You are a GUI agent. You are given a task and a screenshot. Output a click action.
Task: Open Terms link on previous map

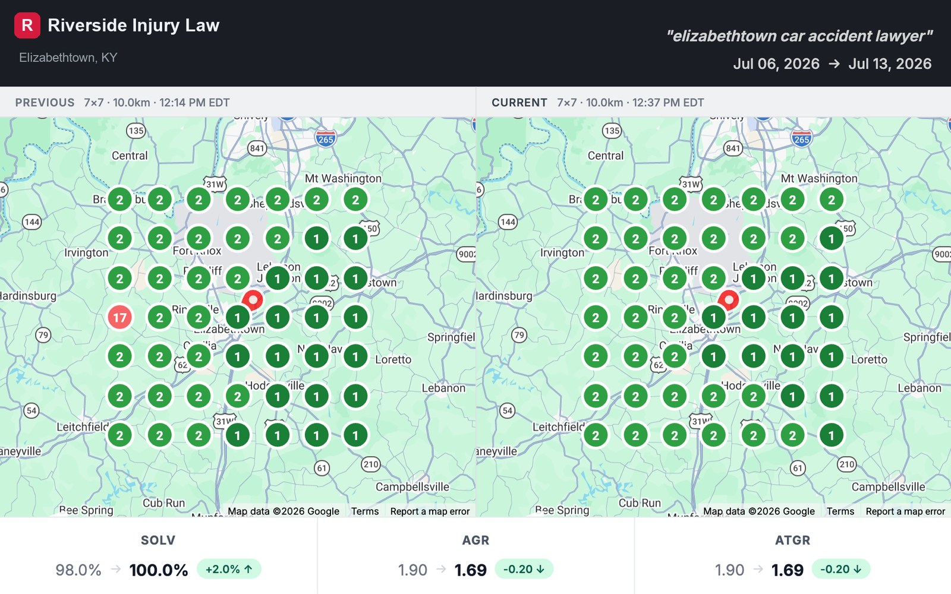pos(365,511)
